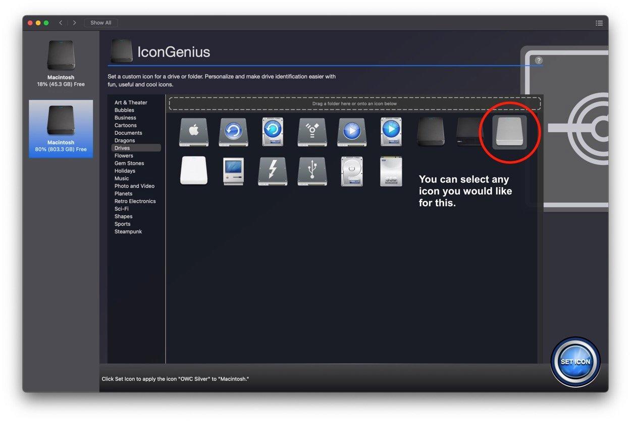Image resolution: width=631 pixels, height=422 pixels.
Task: Select the Apple logo drive icon
Action: [193, 132]
